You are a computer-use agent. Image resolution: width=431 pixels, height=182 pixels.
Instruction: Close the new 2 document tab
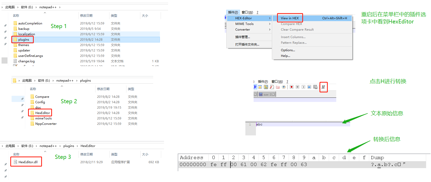click(273, 94)
